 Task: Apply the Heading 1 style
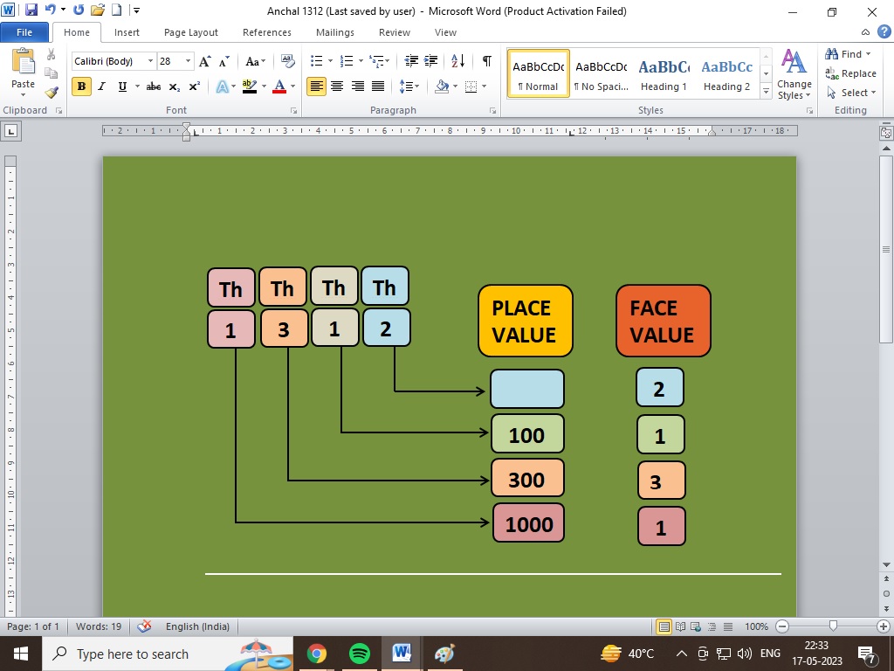pos(664,75)
